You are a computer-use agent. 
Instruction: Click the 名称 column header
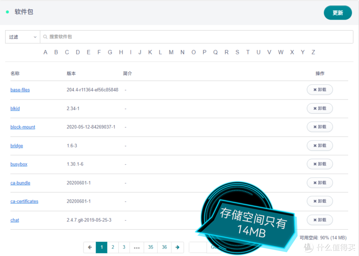[x=15, y=73]
